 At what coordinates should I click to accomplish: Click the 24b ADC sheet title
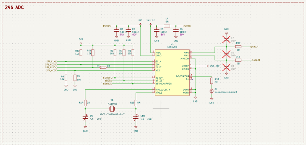14,7
